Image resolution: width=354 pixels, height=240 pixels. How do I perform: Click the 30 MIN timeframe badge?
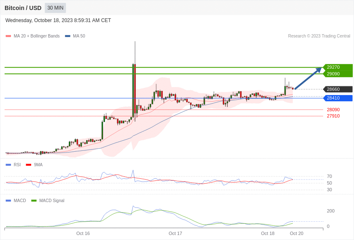click(55, 8)
